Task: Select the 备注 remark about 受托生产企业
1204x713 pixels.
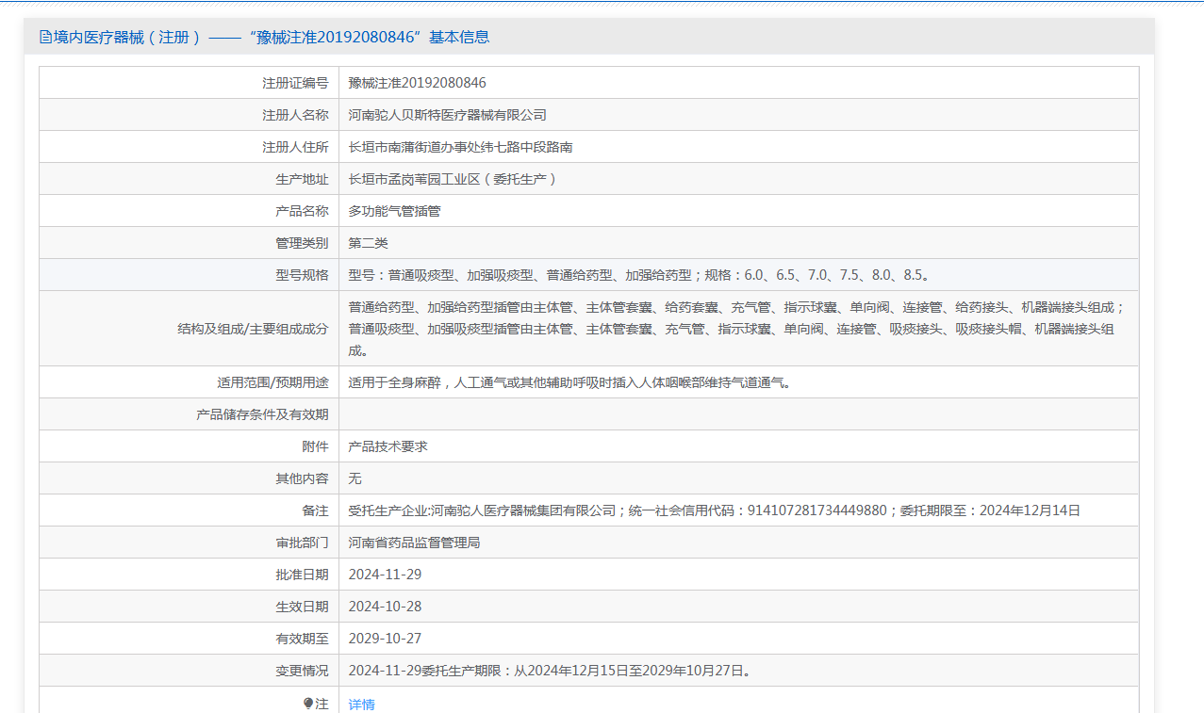Action: (x=714, y=510)
